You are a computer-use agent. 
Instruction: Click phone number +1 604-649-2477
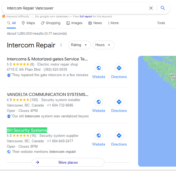(x=60, y=141)
